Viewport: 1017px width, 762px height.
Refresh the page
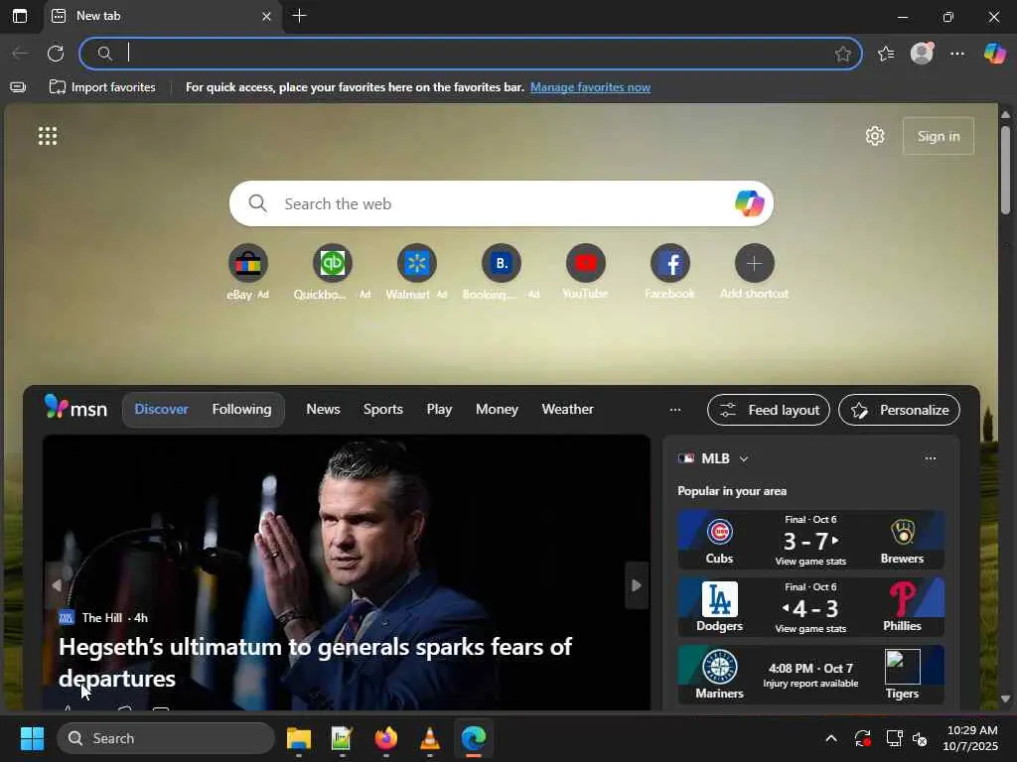(56, 54)
